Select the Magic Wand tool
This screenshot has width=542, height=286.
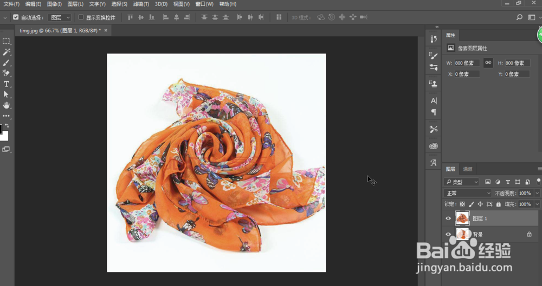tap(6, 52)
